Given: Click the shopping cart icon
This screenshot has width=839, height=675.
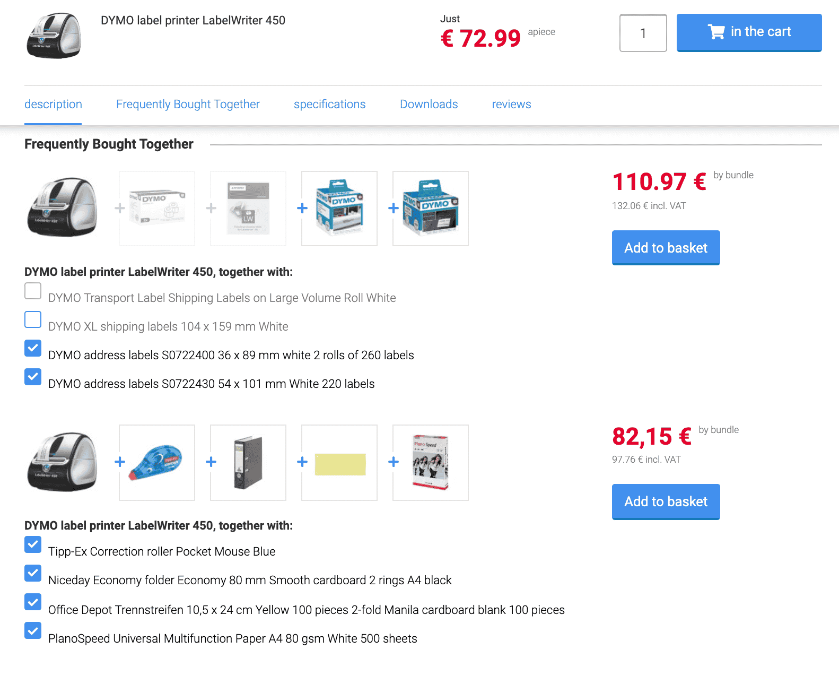Looking at the screenshot, I should (x=716, y=32).
